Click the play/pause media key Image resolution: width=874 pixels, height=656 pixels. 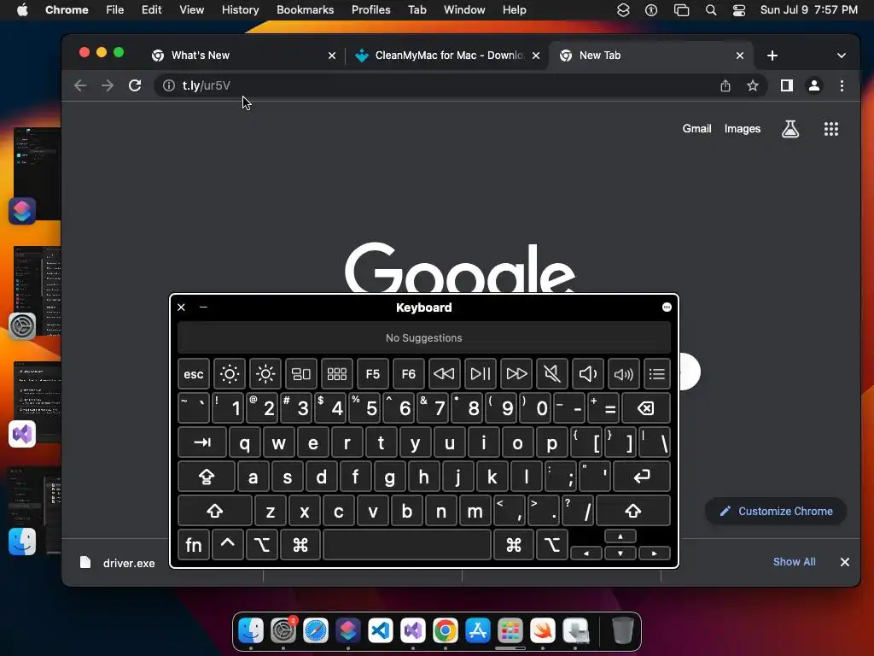tap(480, 374)
